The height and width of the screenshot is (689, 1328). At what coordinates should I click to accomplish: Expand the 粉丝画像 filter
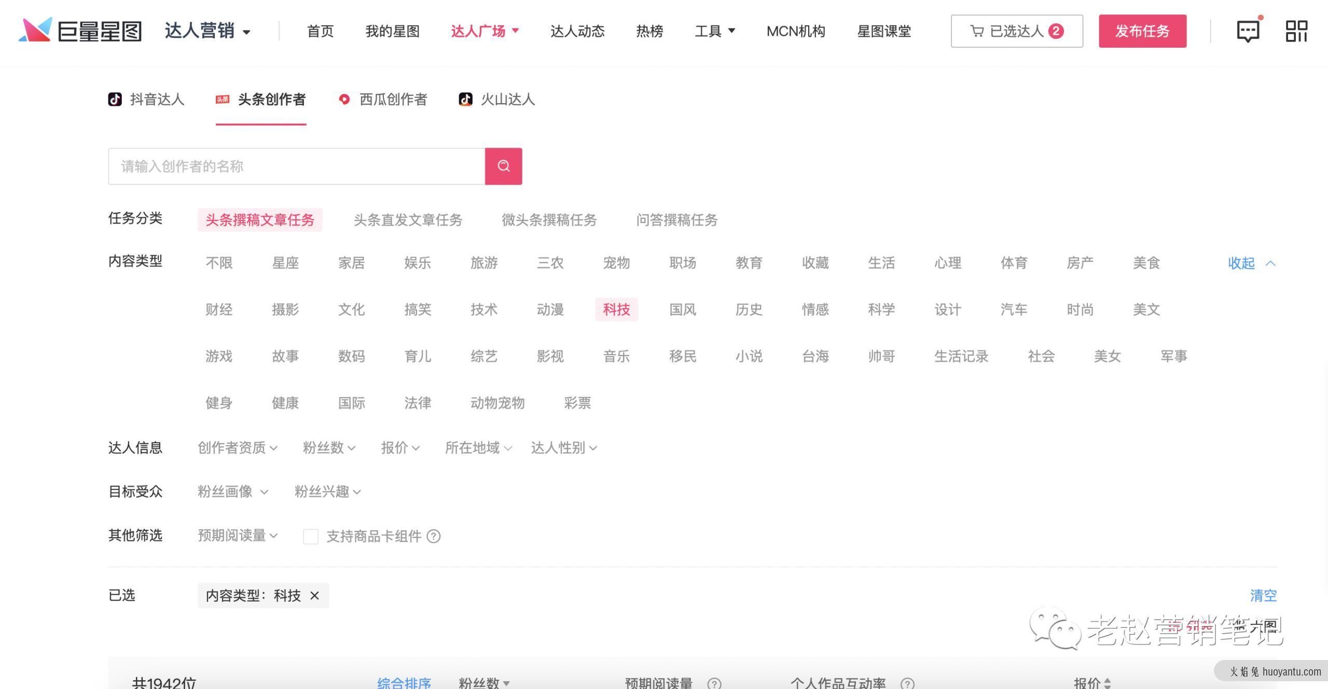233,491
